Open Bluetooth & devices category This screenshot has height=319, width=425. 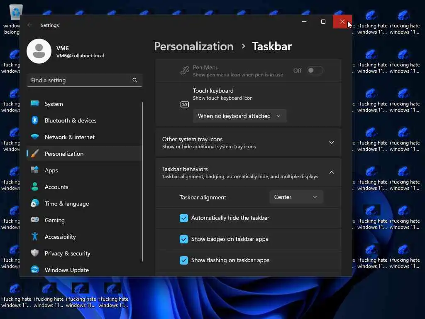click(x=84, y=120)
